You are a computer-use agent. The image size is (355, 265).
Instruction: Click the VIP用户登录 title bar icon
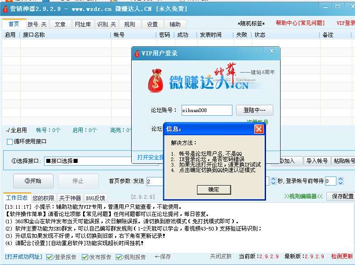pos(137,54)
